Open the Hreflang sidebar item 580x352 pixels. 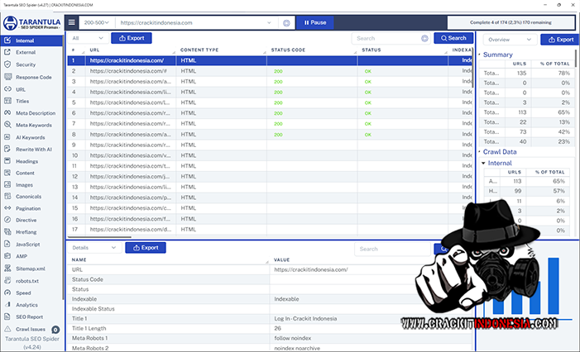[x=27, y=233]
